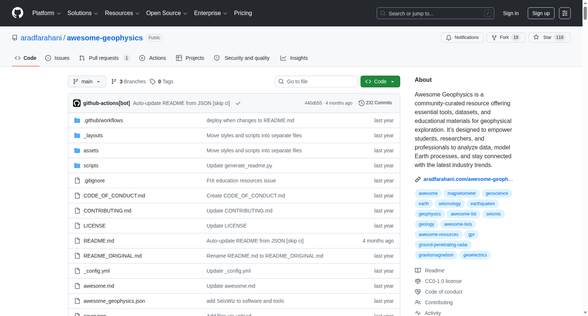Open the green Code dropdown button

pos(380,81)
